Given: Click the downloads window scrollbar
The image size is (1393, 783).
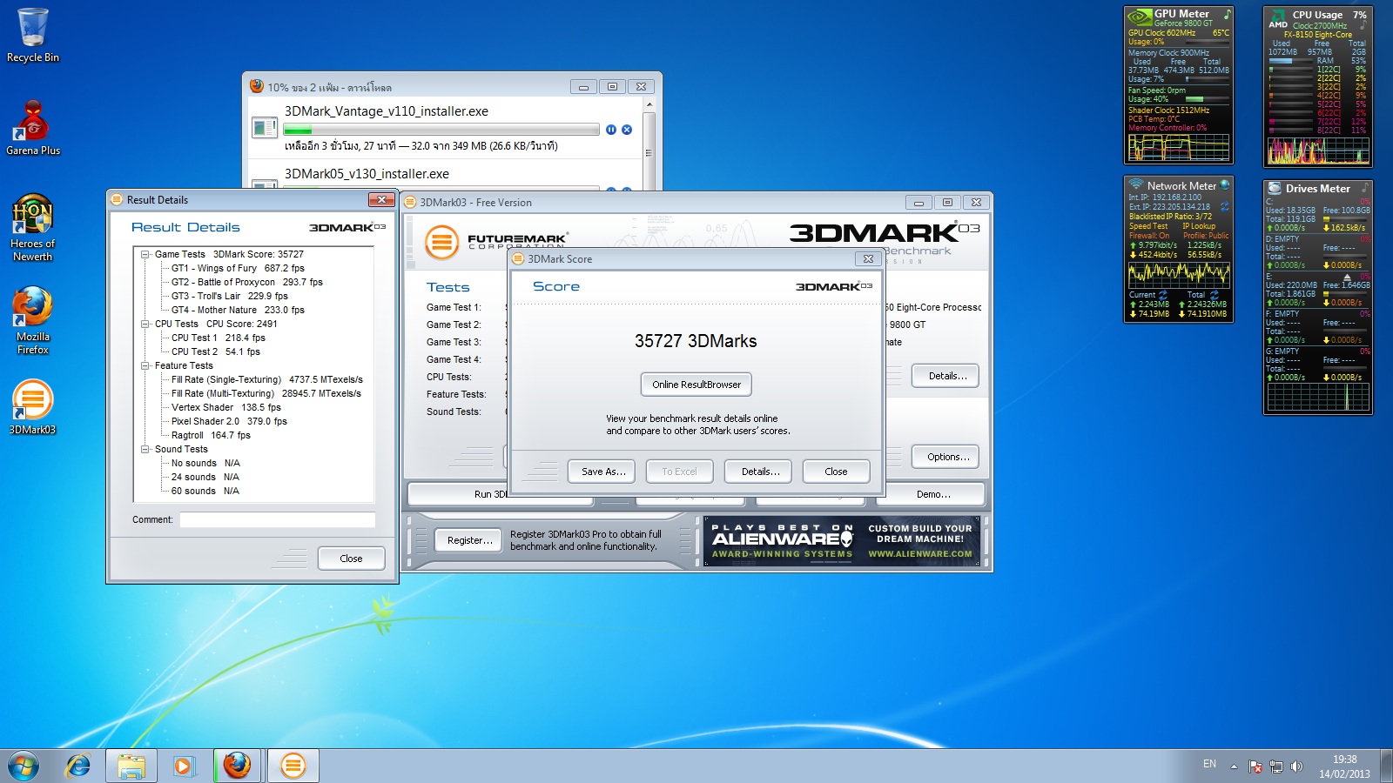Looking at the screenshot, I should point(648,144).
